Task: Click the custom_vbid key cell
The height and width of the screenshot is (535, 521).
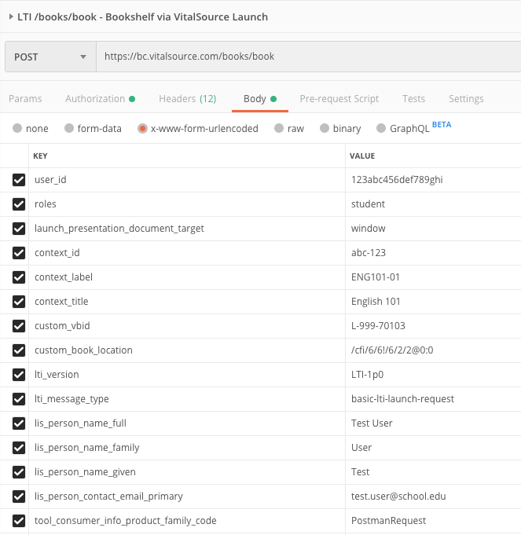Action: (187, 326)
